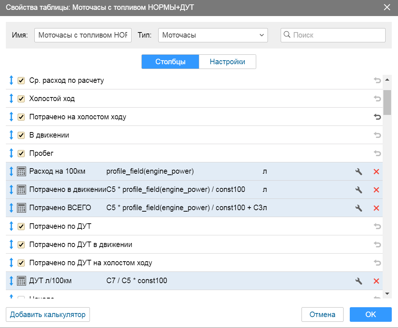Switch to the Настройки tab
This screenshot has height=328, width=398.
(x=227, y=62)
